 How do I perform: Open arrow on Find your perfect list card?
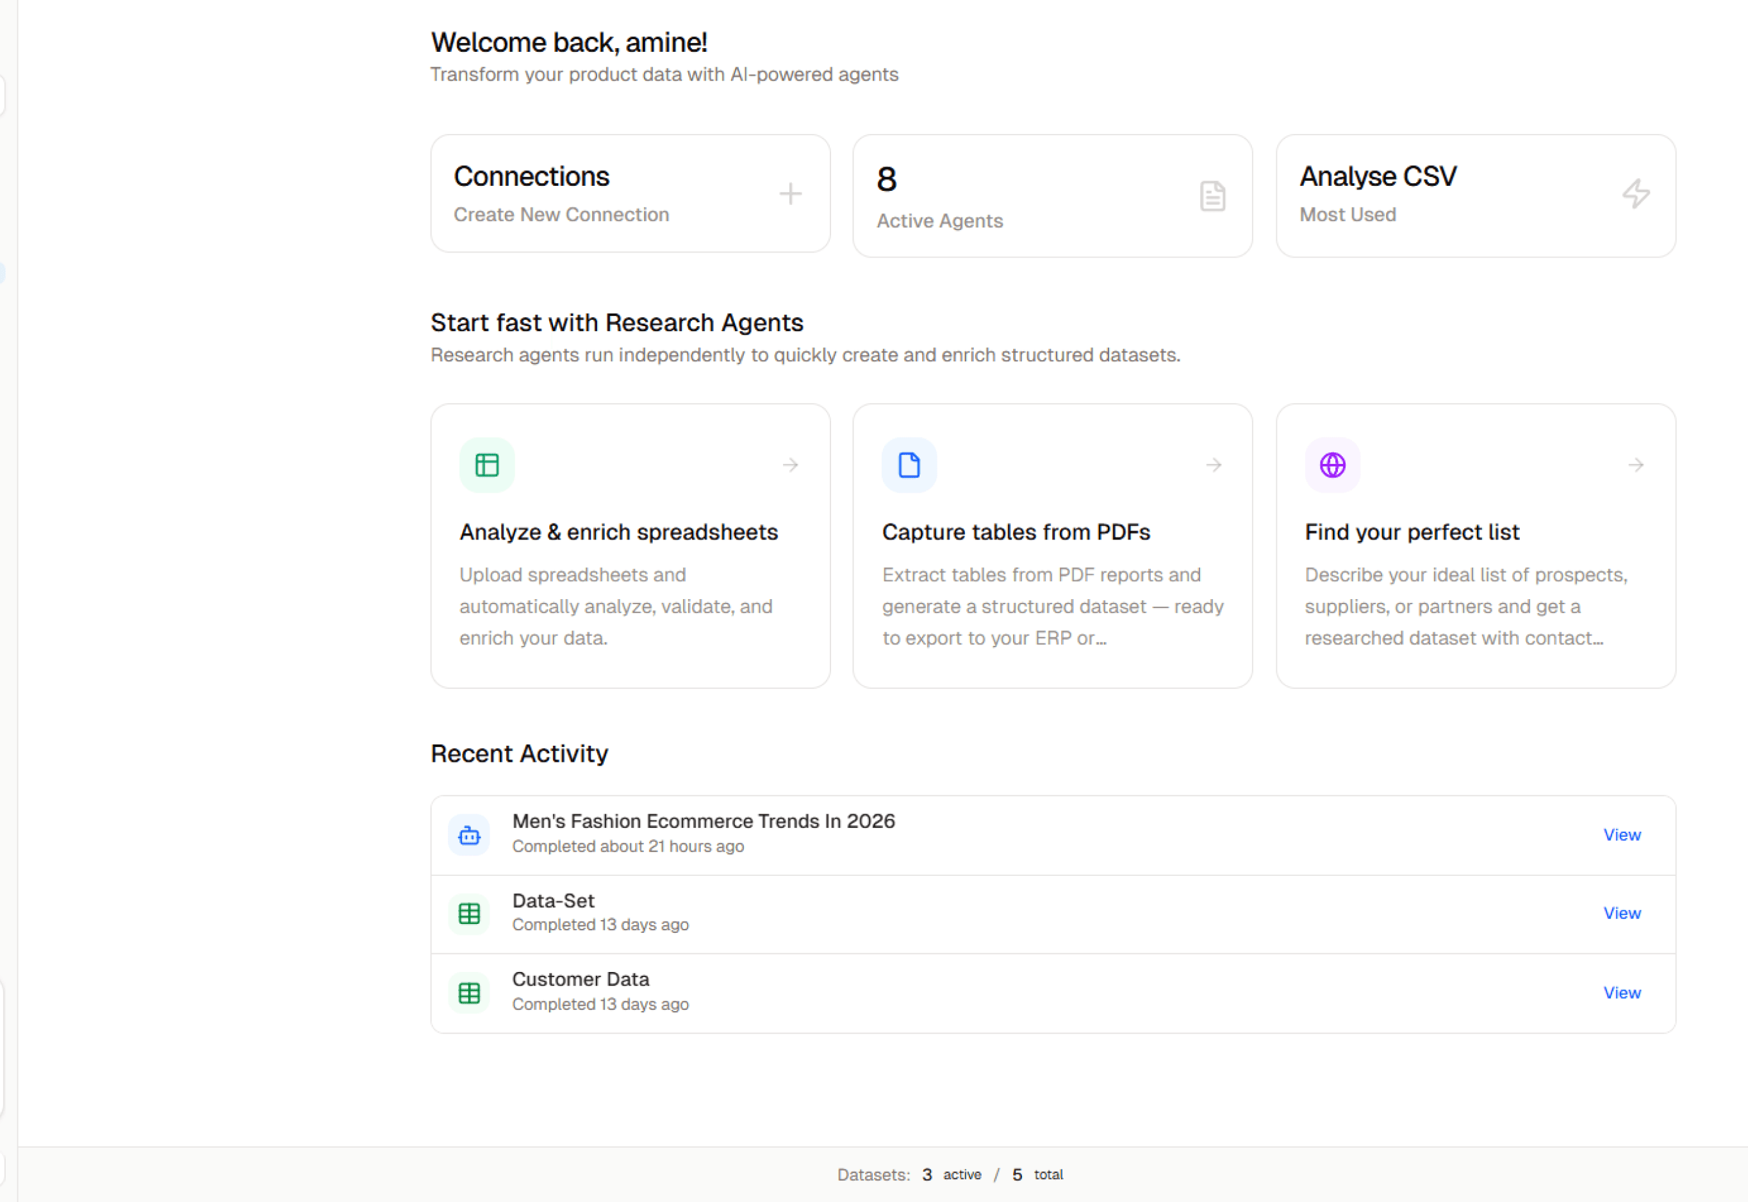(x=1635, y=465)
